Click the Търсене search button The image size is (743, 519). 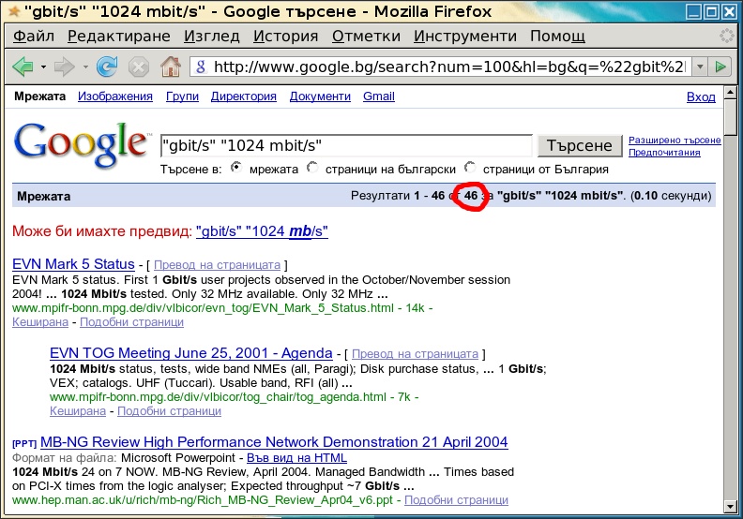[580, 146]
